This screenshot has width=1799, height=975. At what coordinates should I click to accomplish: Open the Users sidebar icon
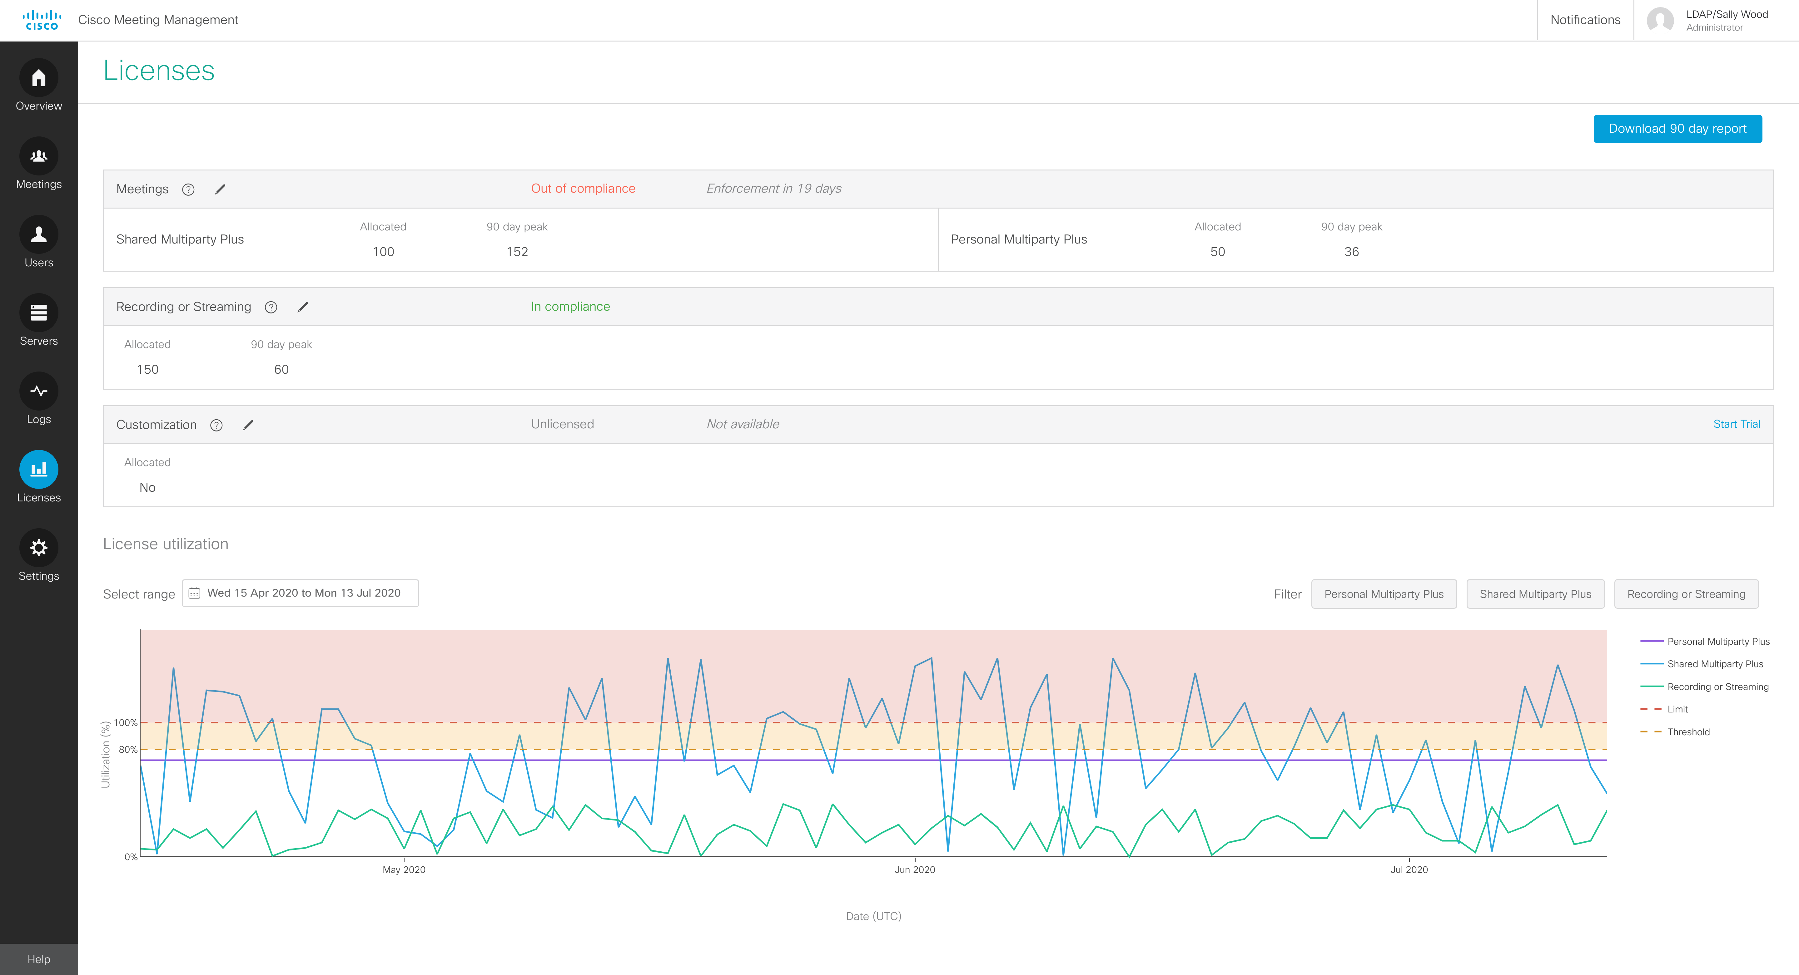38,234
